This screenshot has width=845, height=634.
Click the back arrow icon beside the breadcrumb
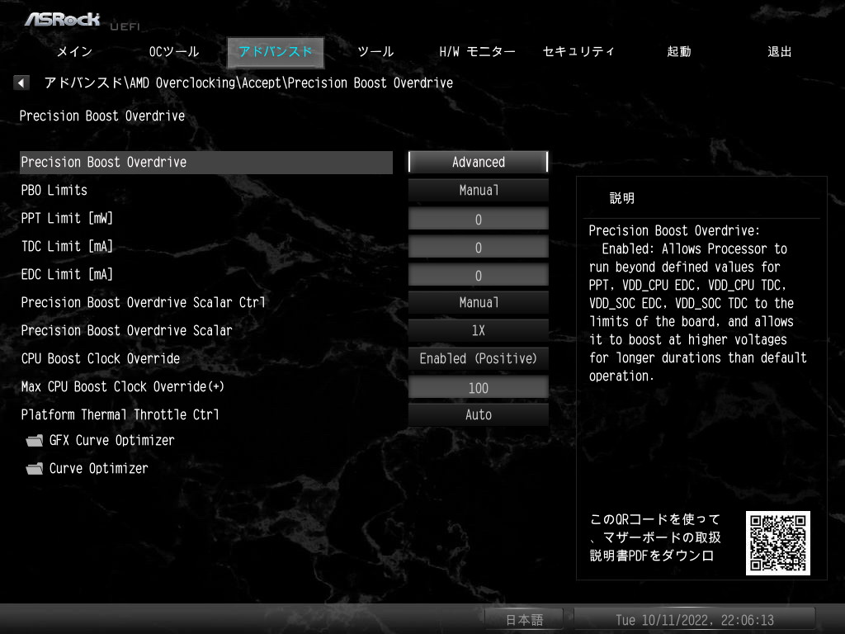pos(21,83)
